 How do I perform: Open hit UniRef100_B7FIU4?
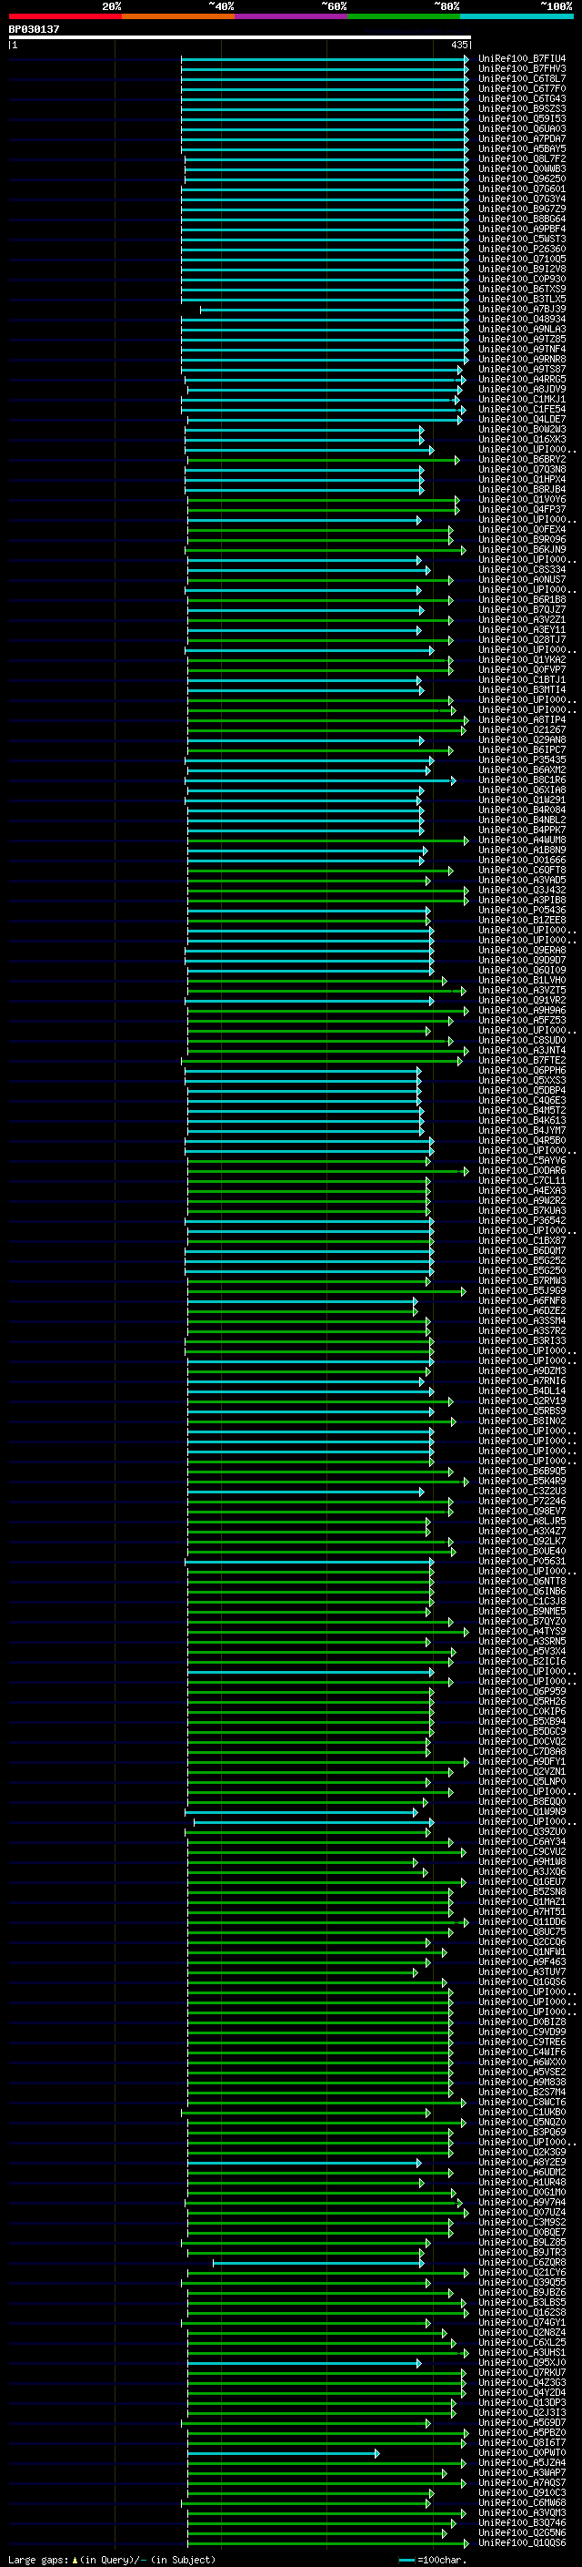coord(521,59)
